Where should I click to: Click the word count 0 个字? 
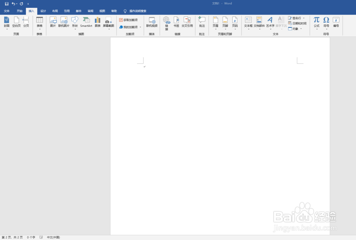31,237
